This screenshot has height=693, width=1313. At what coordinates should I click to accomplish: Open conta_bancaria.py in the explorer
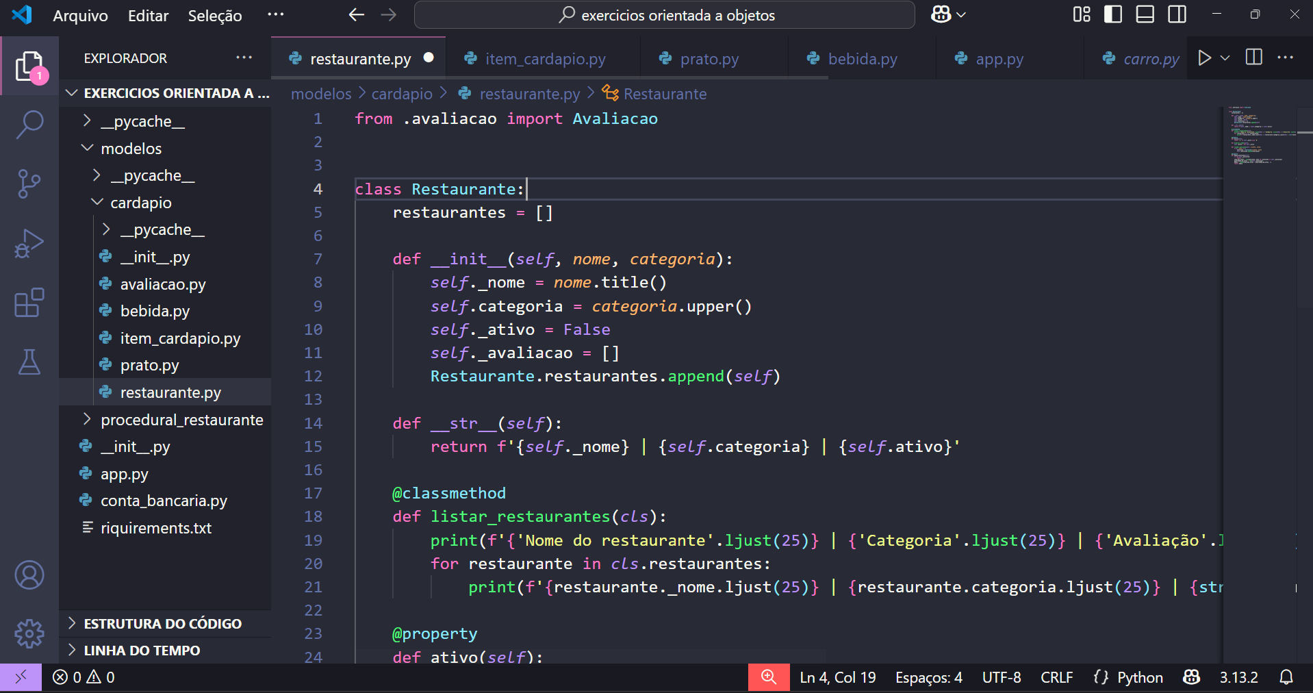click(x=164, y=501)
